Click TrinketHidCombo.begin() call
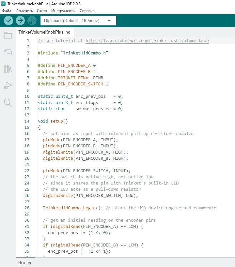Viewport: 235px width, 267px height. point(73,208)
